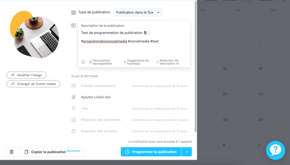Viewport: 290px width, 165px height.
Task: Click the push notification device notice text
Action: 160,142
